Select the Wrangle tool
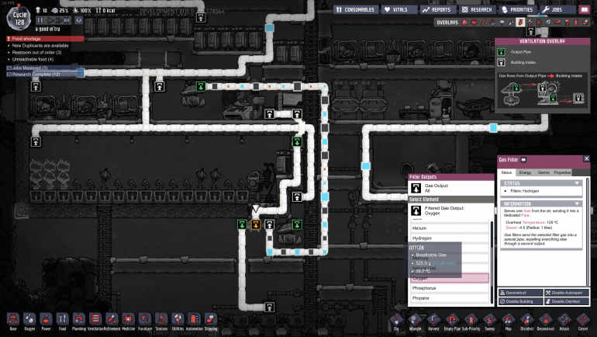This screenshot has width=597, height=337. [415, 321]
